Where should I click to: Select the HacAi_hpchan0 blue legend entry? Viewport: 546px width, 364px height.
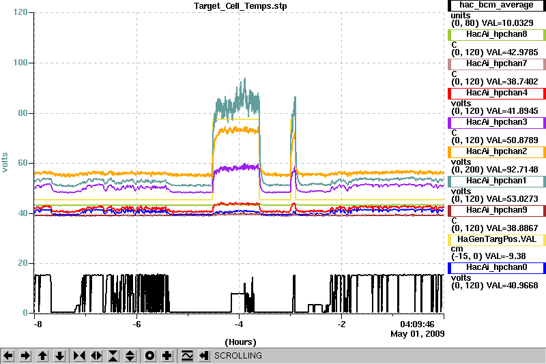[497, 268]
